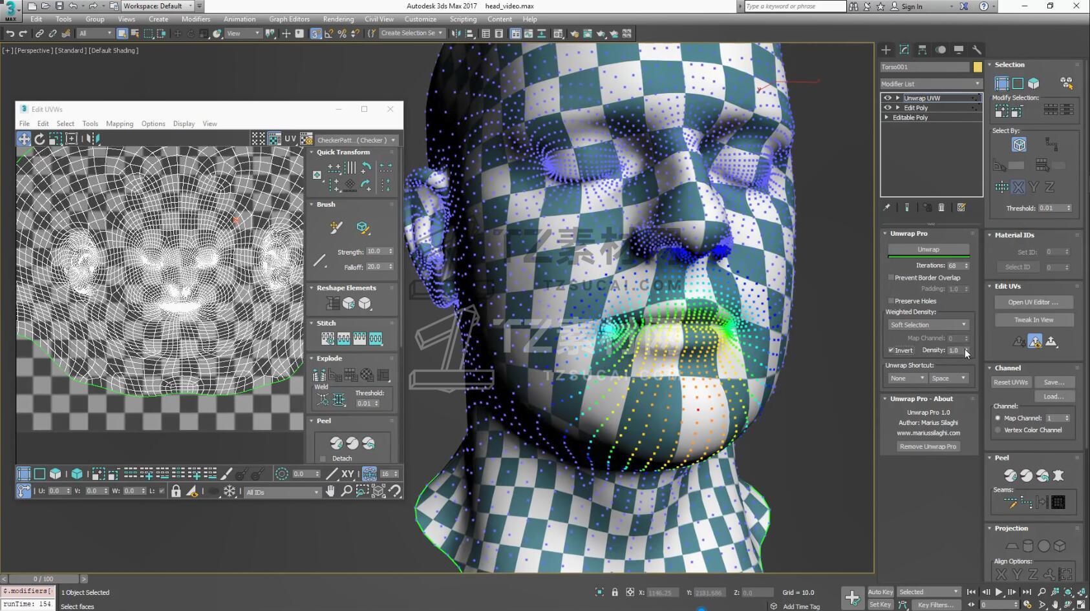Viewport: 1090px width, 611px height.
Task: Open the CheckerPattern texture dropdown
Action: tap(356, 140)
